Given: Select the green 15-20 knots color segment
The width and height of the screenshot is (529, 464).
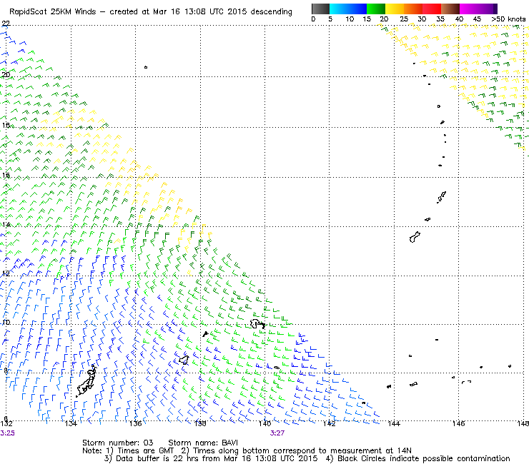Looking at the screenshot, I should [376, 9].
